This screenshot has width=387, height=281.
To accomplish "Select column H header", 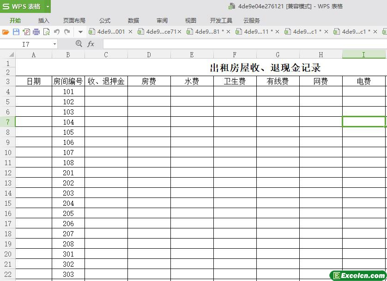I will click(321, 55).
